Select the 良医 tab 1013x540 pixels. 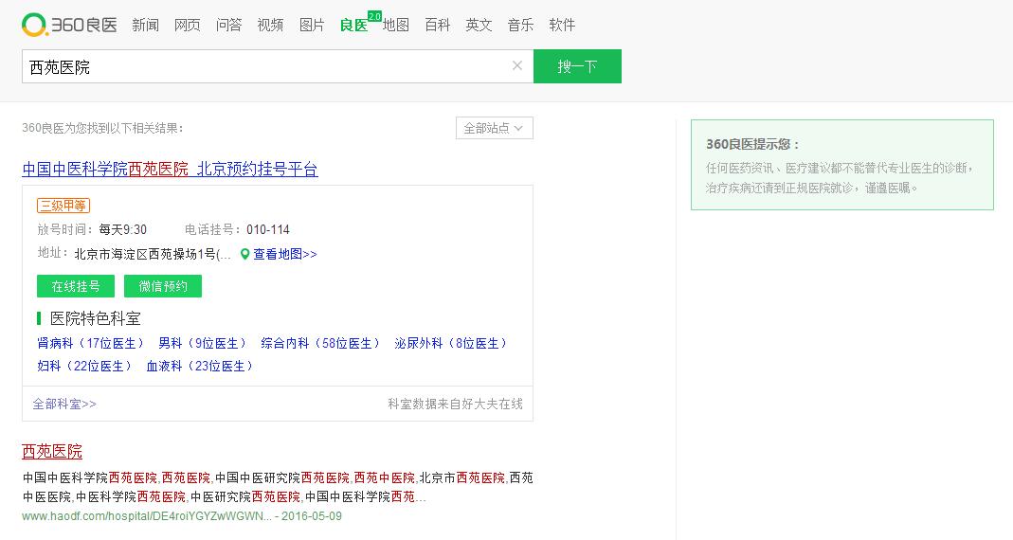(354, 26)
